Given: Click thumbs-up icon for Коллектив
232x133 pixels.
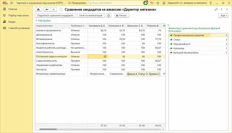Looking at the screenshot, I should [171, 48].
